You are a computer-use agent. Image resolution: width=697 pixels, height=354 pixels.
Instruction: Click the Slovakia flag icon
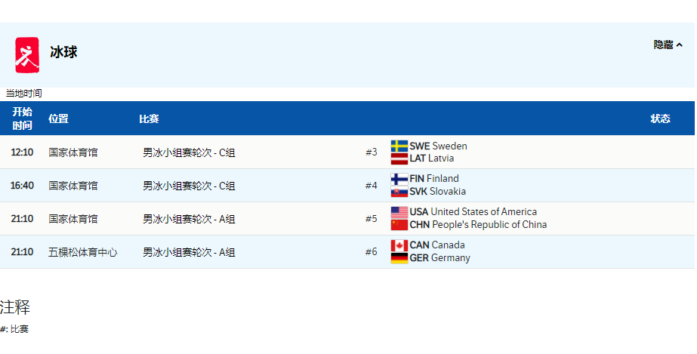[399, 192]
